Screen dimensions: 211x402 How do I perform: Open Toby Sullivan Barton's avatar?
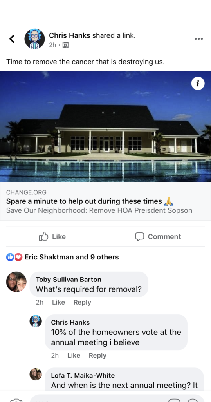(x=16, y=282)
